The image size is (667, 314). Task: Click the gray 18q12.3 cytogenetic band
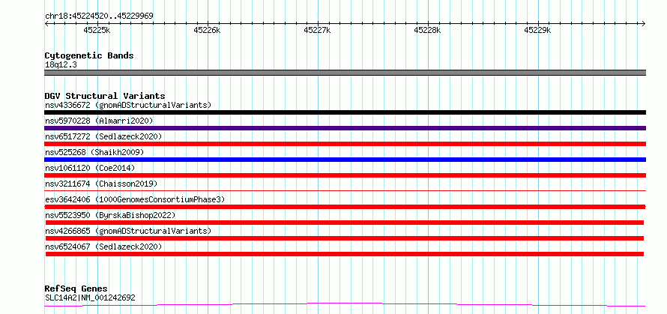point(345,73)
